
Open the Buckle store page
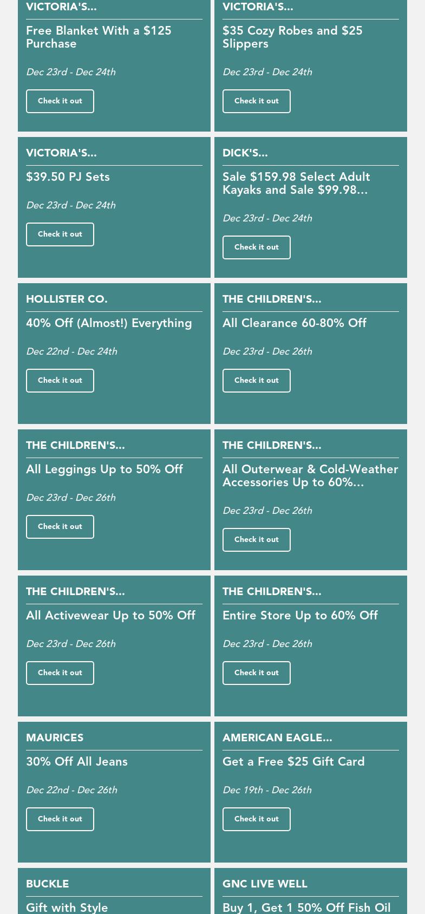click(47, 884)
